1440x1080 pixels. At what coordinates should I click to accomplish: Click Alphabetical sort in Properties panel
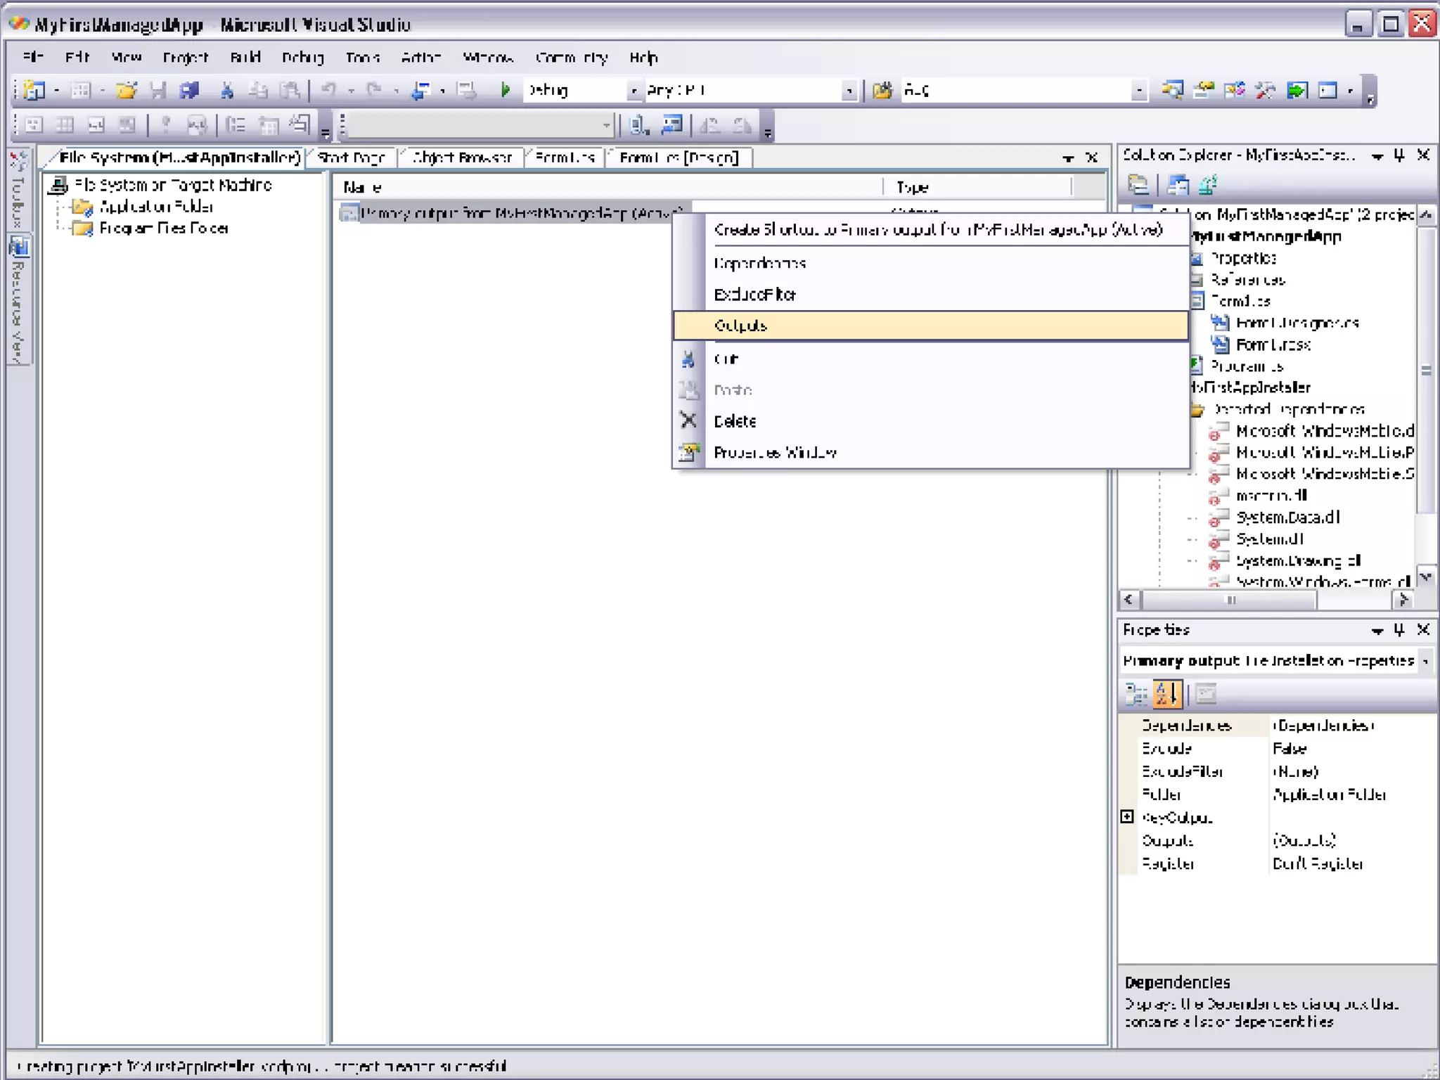[x=1167, y=694]
